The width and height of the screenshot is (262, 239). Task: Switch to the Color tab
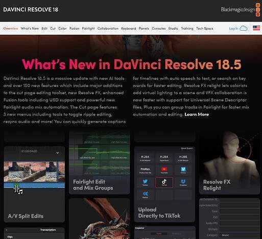(62, 29)
